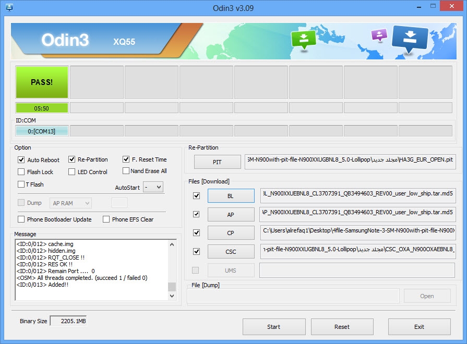Click the BL button to browse file

click(x=231, y=196)
